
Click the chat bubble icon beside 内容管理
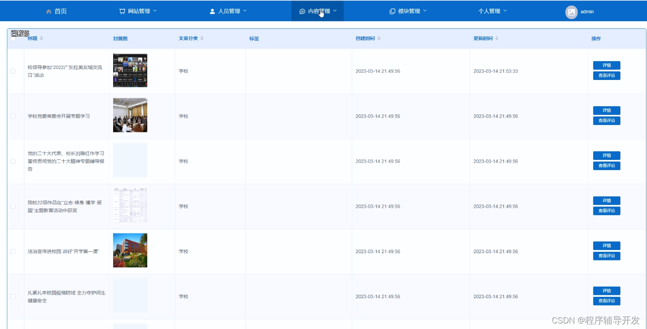[302, 11]
